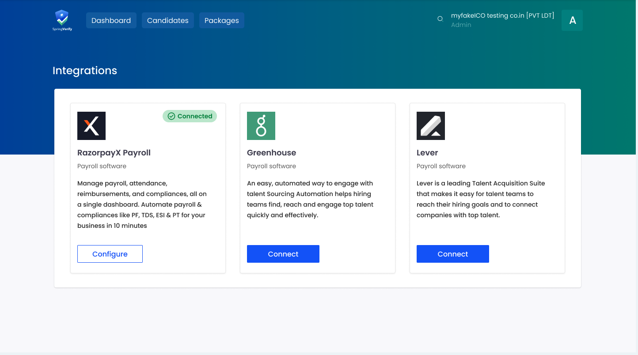This screenshot has height=355, width=638.
Task: Open the Candidates tab
Action: coord(168,20)
